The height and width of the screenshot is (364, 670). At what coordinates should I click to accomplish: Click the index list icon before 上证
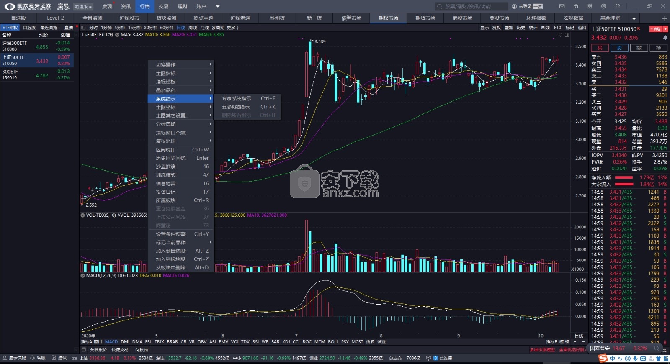[x=75, y=358]
